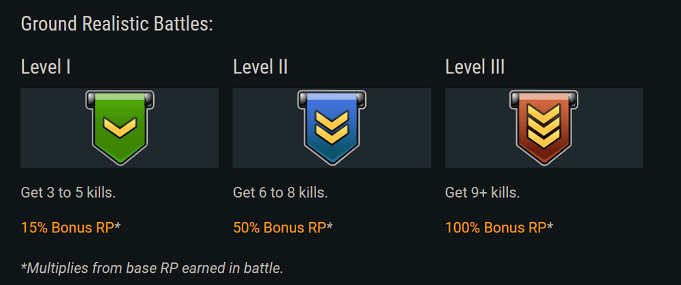Click the double gold chevron on blue badge
This screenshot has width=681, height=285.
tap(332, 126)
